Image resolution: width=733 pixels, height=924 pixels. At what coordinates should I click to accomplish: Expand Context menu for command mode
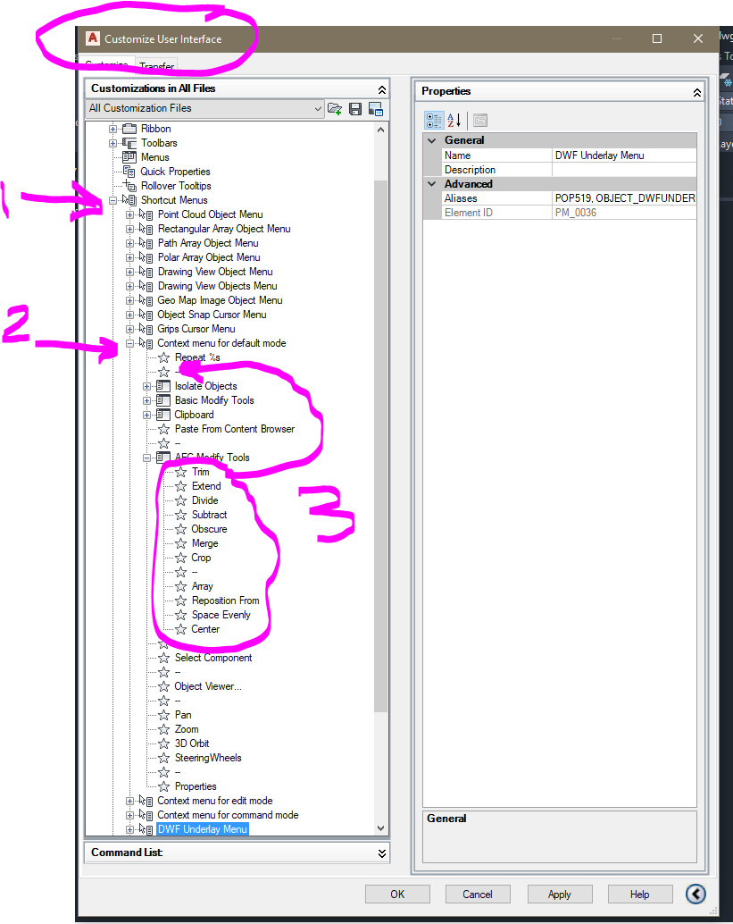pos(129,815)
